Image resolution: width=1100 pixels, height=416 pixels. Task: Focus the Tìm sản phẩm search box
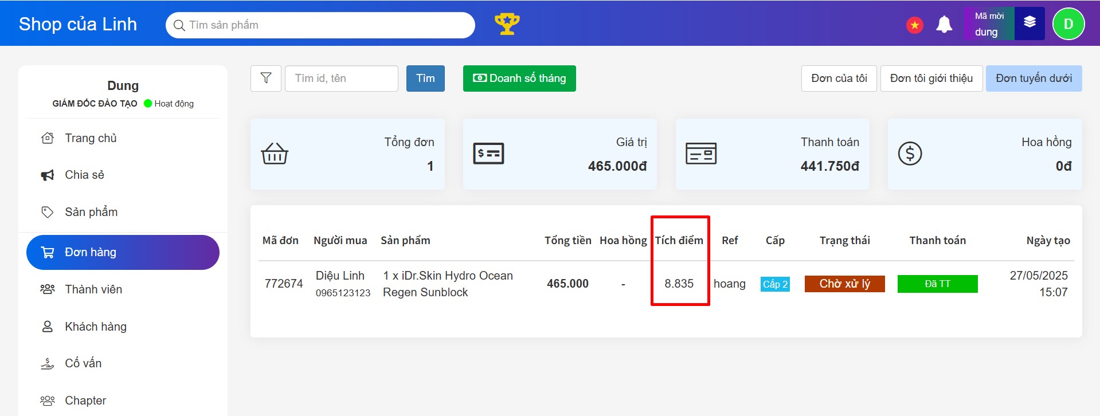pos(320,25)
